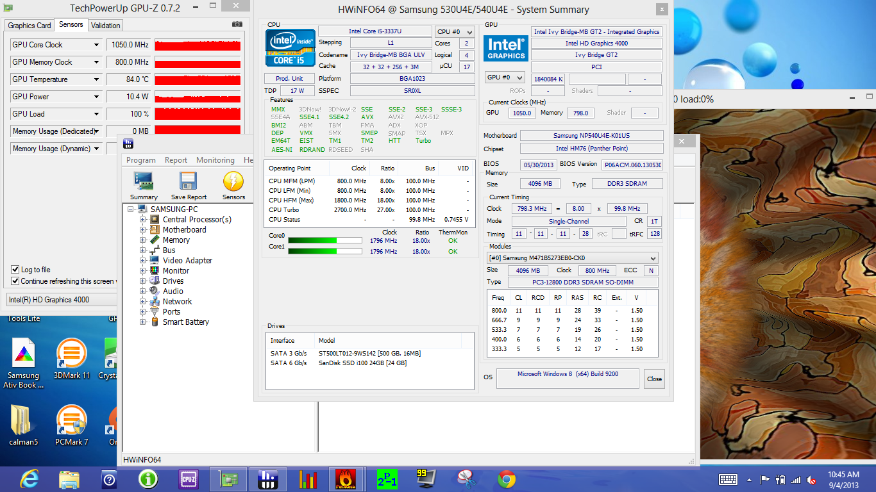Open Summary from the HWiNFO64 toolbar
The width and height of the screenshot is (876, 492).
144,186
